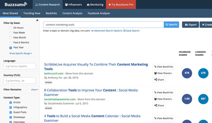Click the Facebook shares circle showing 1.8K
This screenshot has width=212, height=123.
(187, 99)
